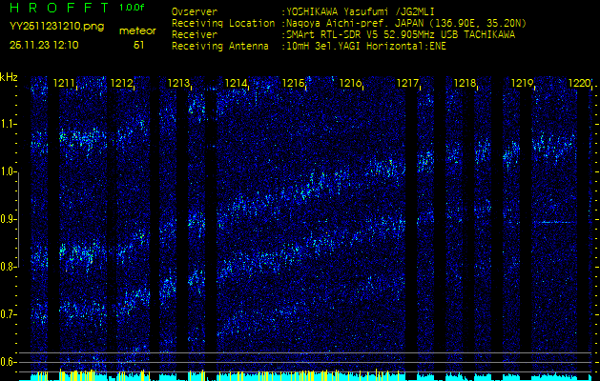This screenshot has width=600, height=381.
Task: Click the 1212 time marker
Action: tap(121, 83)
